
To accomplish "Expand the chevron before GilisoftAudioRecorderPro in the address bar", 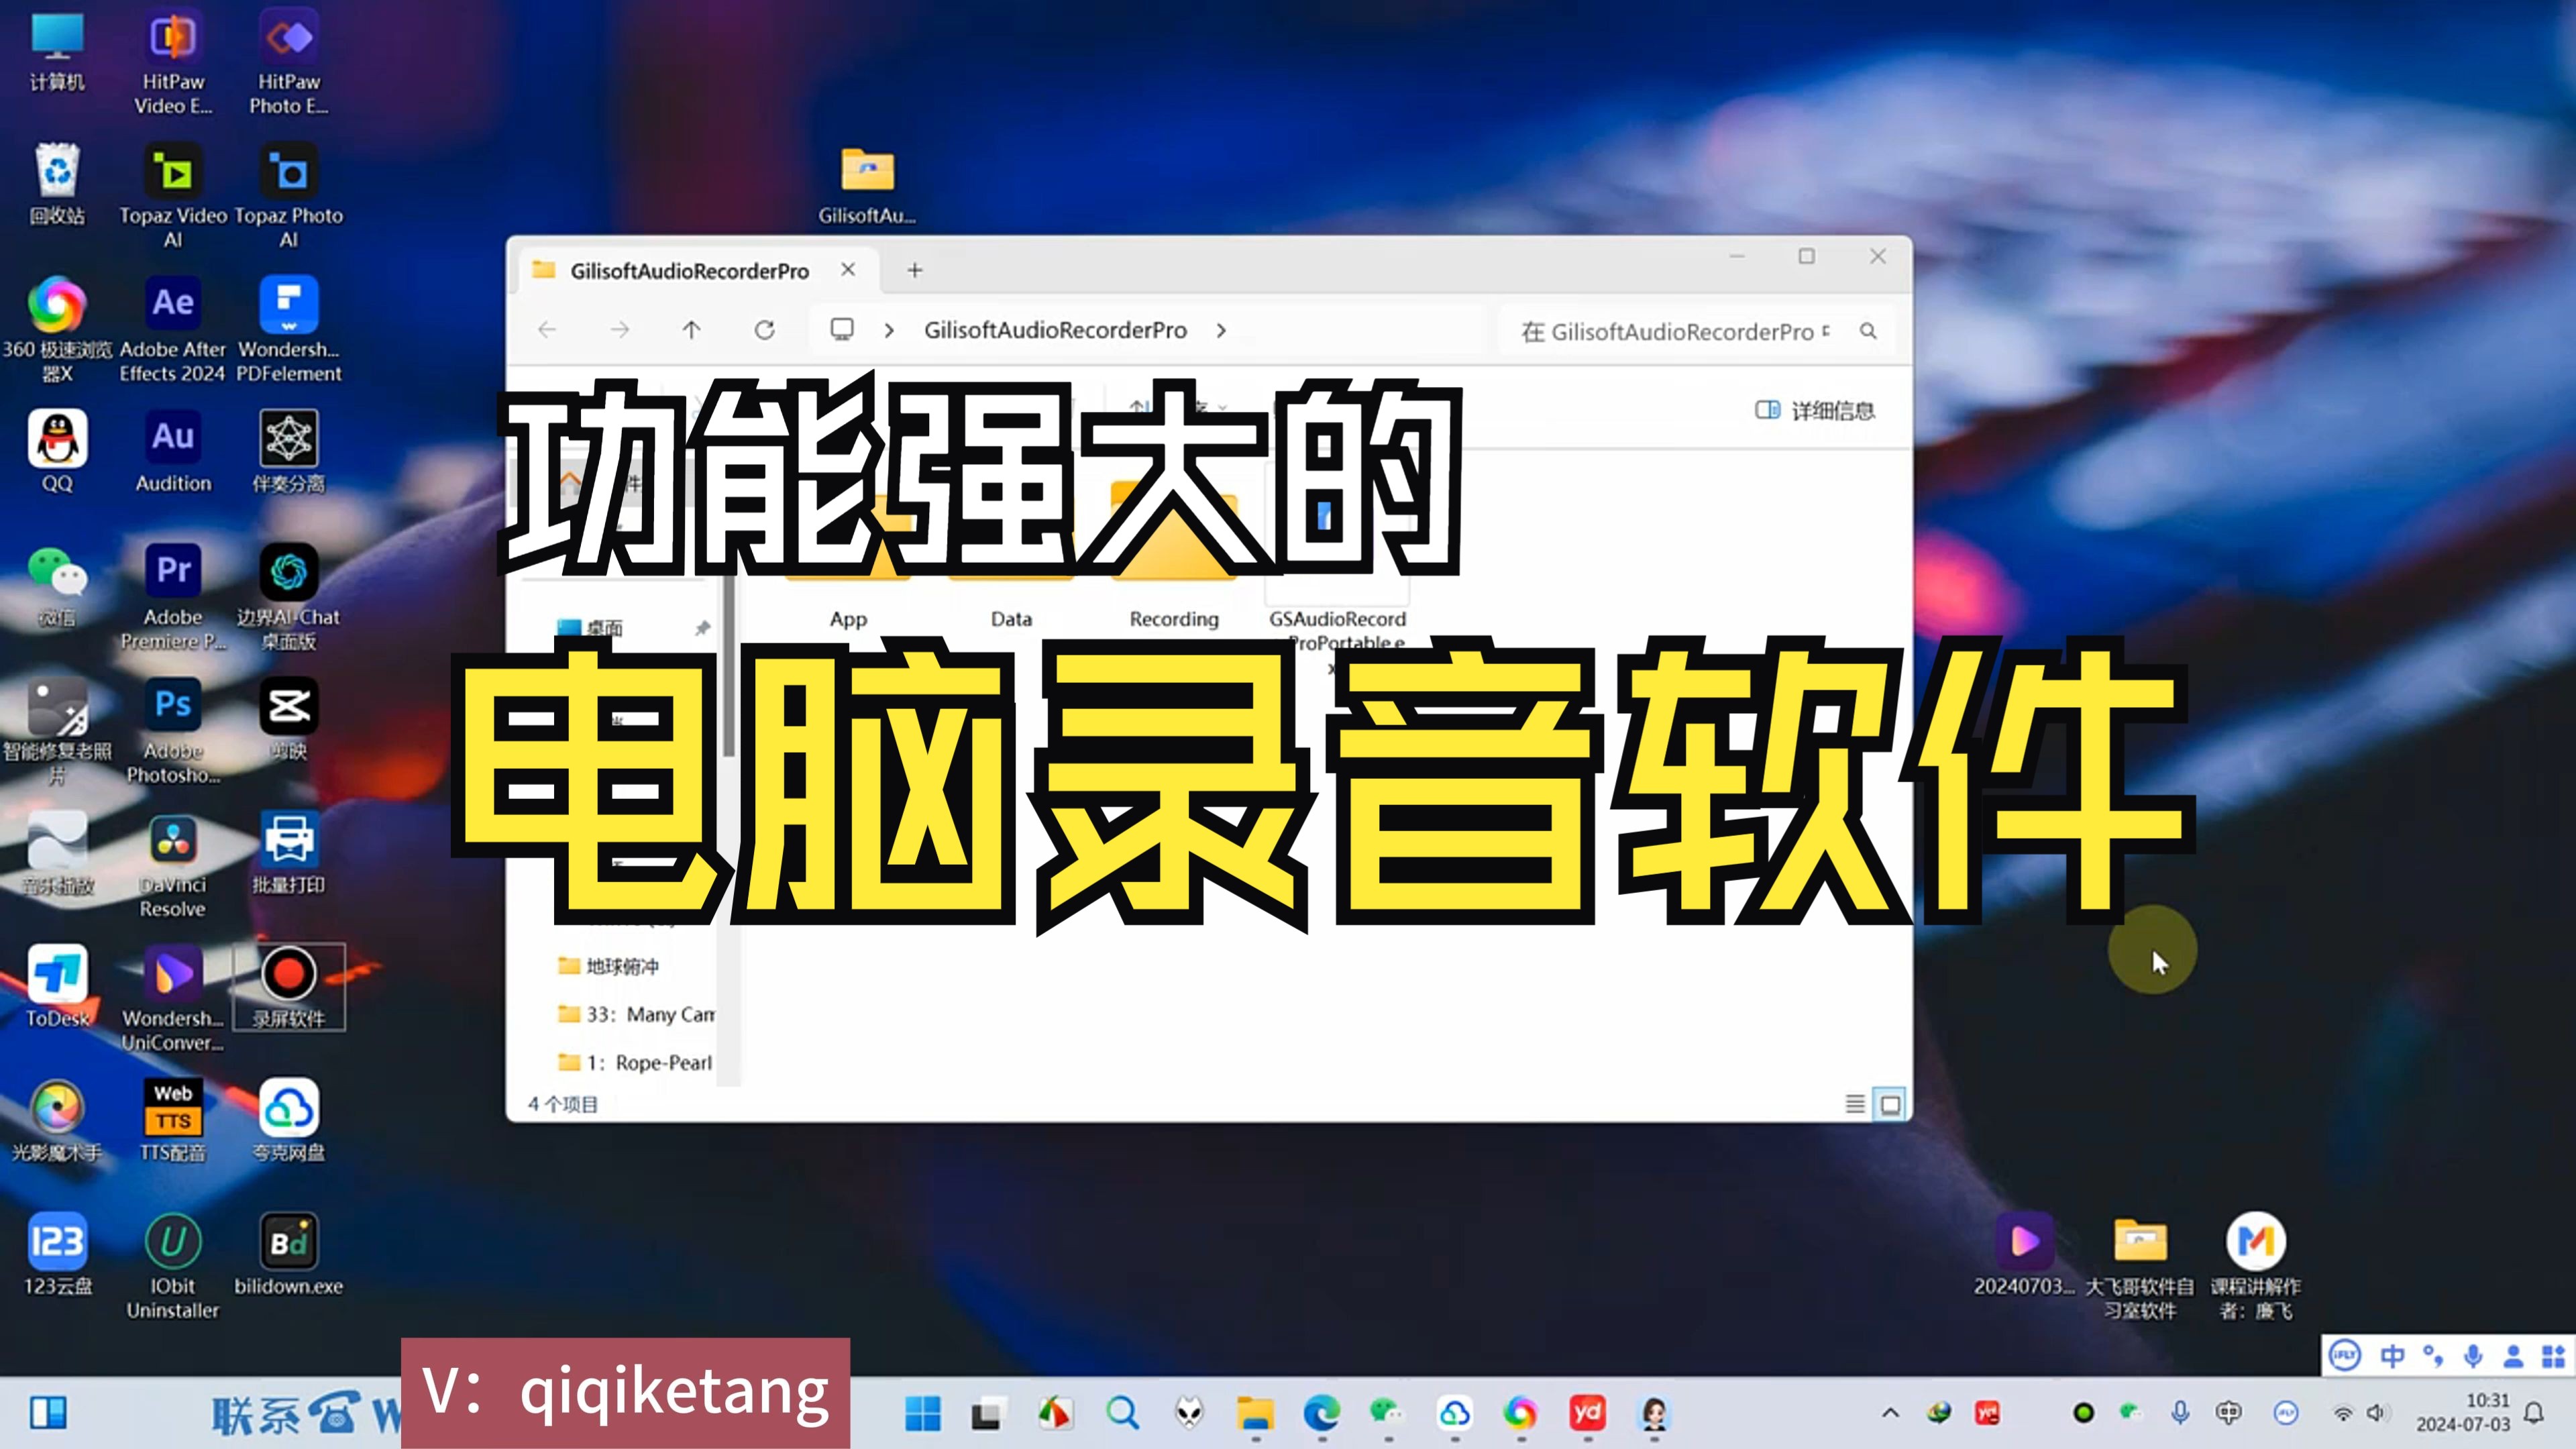I will pos(889,330).
